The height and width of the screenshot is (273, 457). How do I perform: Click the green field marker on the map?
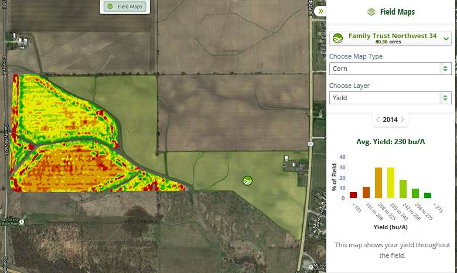(x=247, y=180)
